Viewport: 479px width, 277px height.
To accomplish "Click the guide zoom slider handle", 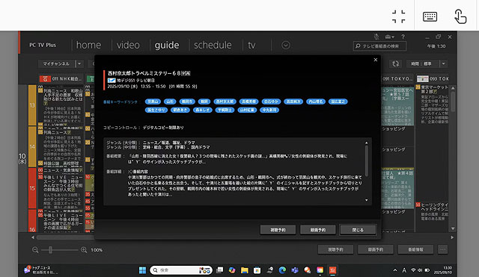I will [50, 250].
